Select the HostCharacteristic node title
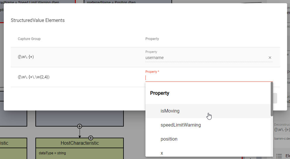The image size is (290, 159). 80,143
